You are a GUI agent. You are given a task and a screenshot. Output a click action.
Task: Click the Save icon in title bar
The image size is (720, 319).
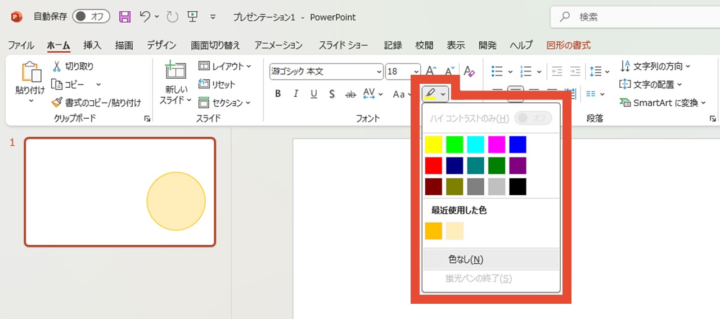point(125,17)
